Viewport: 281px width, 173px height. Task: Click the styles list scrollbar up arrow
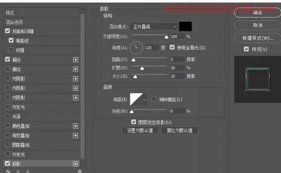pyautogui.click(x=83, y=12)
